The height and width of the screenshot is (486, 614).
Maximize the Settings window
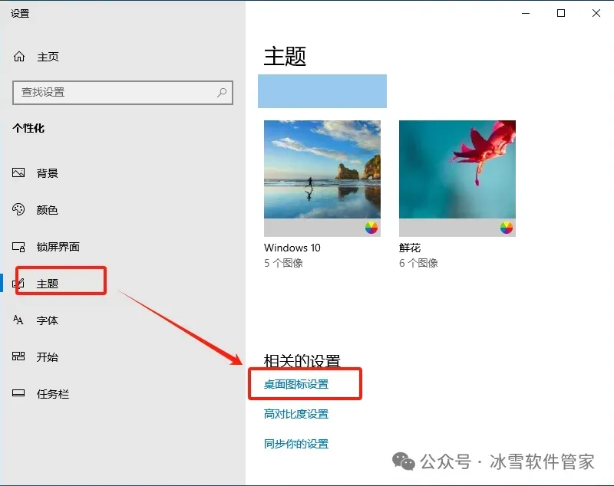click(561, 13)
